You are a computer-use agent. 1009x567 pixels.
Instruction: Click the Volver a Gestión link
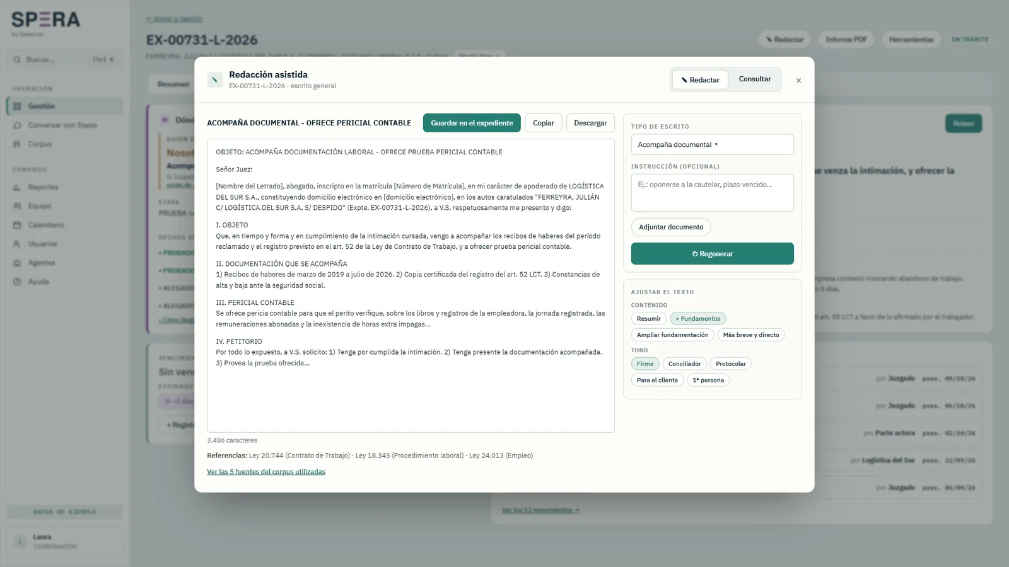[175, 19]
